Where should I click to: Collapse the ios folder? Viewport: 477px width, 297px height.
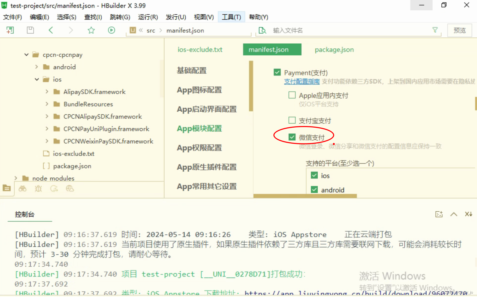(37, 79)
